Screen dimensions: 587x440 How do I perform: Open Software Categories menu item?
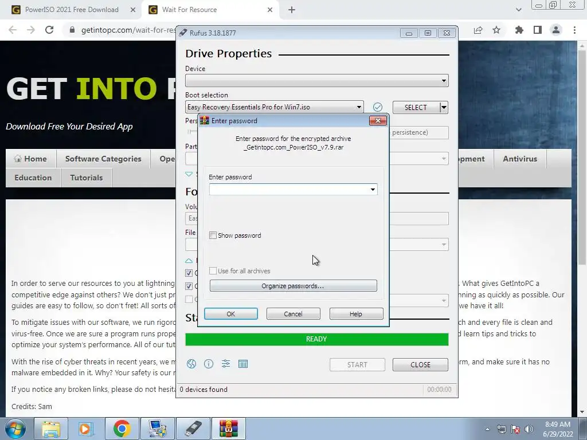103,159
